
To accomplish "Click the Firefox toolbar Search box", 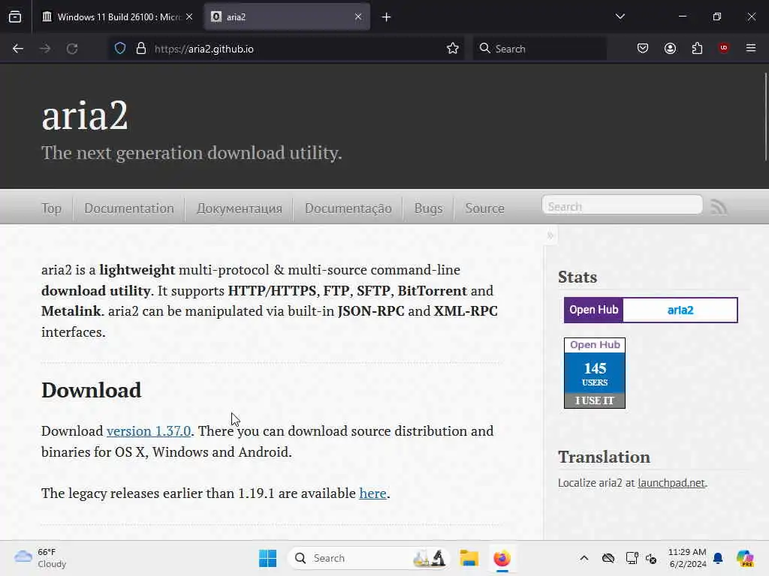I will click(x=539, y=49).
